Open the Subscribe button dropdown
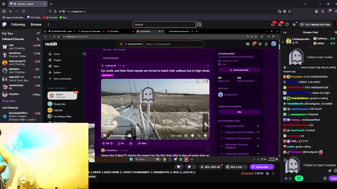This screenshot has width=337, height=189. click(x=271, y=167)
